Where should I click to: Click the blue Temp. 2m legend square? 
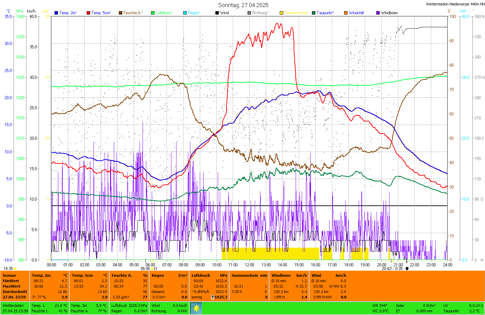point(56,13)
